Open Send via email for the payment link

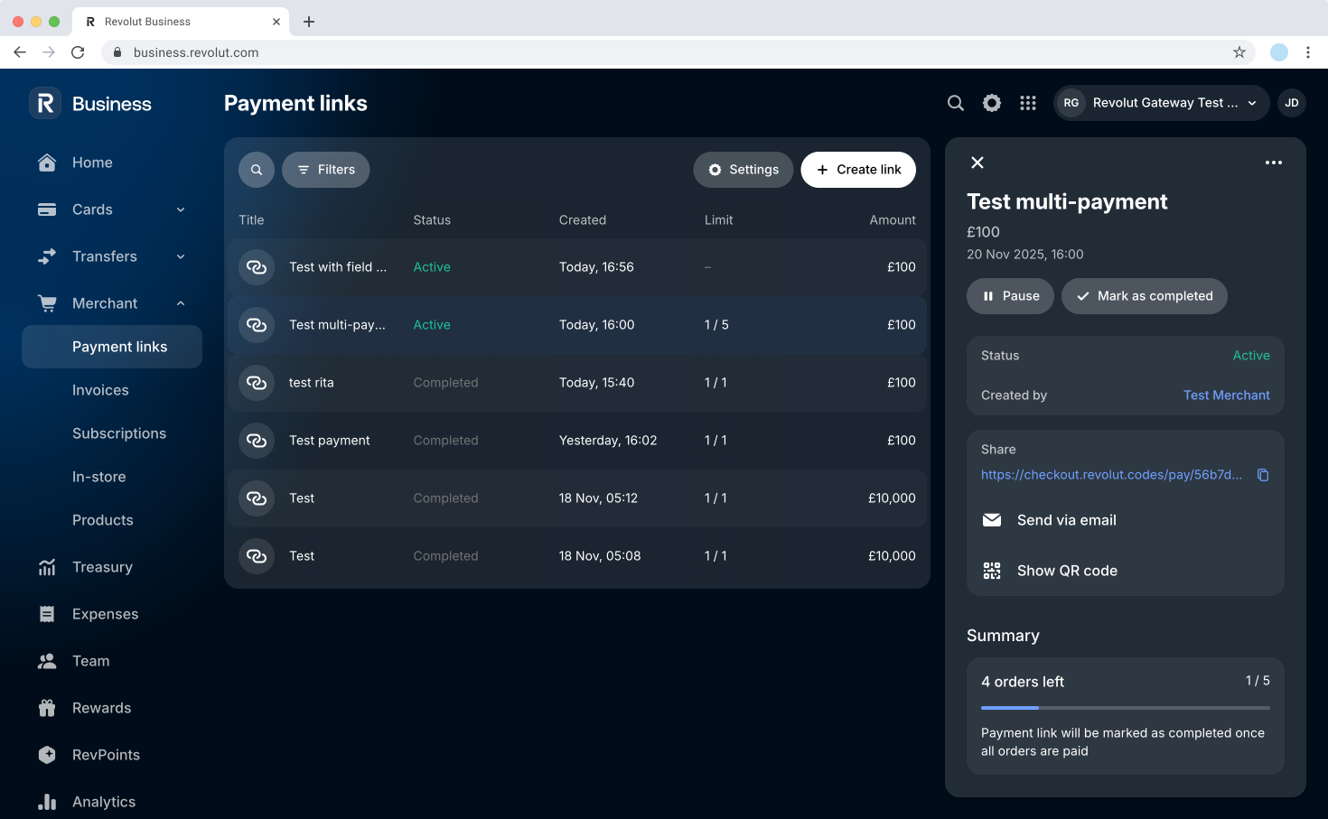pyautogui.click(x=1067, y=520)
